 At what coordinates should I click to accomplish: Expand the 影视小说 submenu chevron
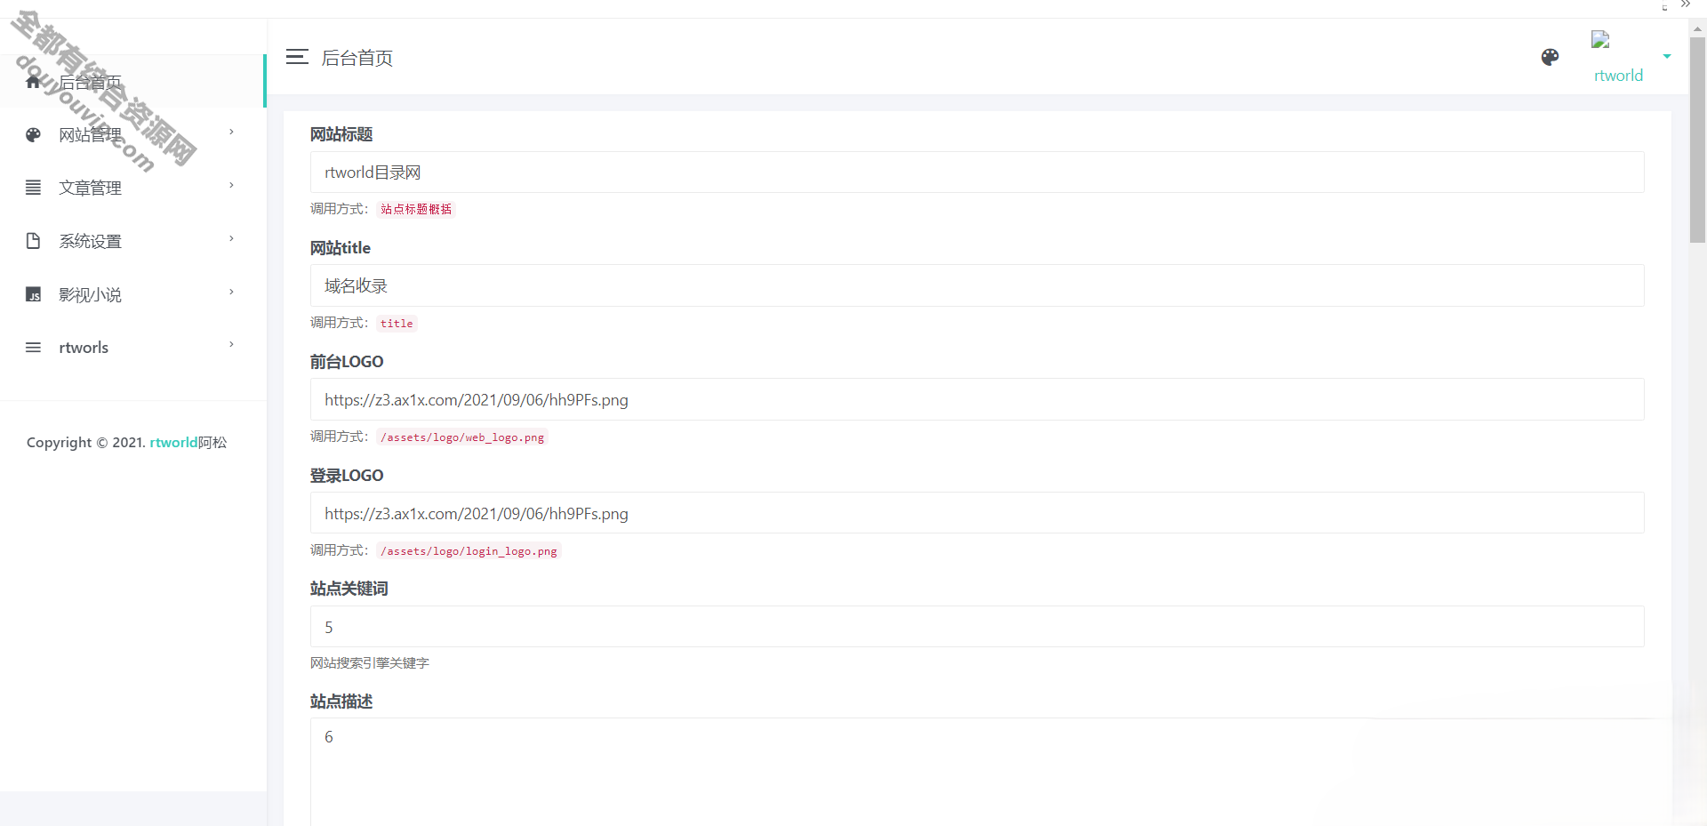click(x=231, y=293)
